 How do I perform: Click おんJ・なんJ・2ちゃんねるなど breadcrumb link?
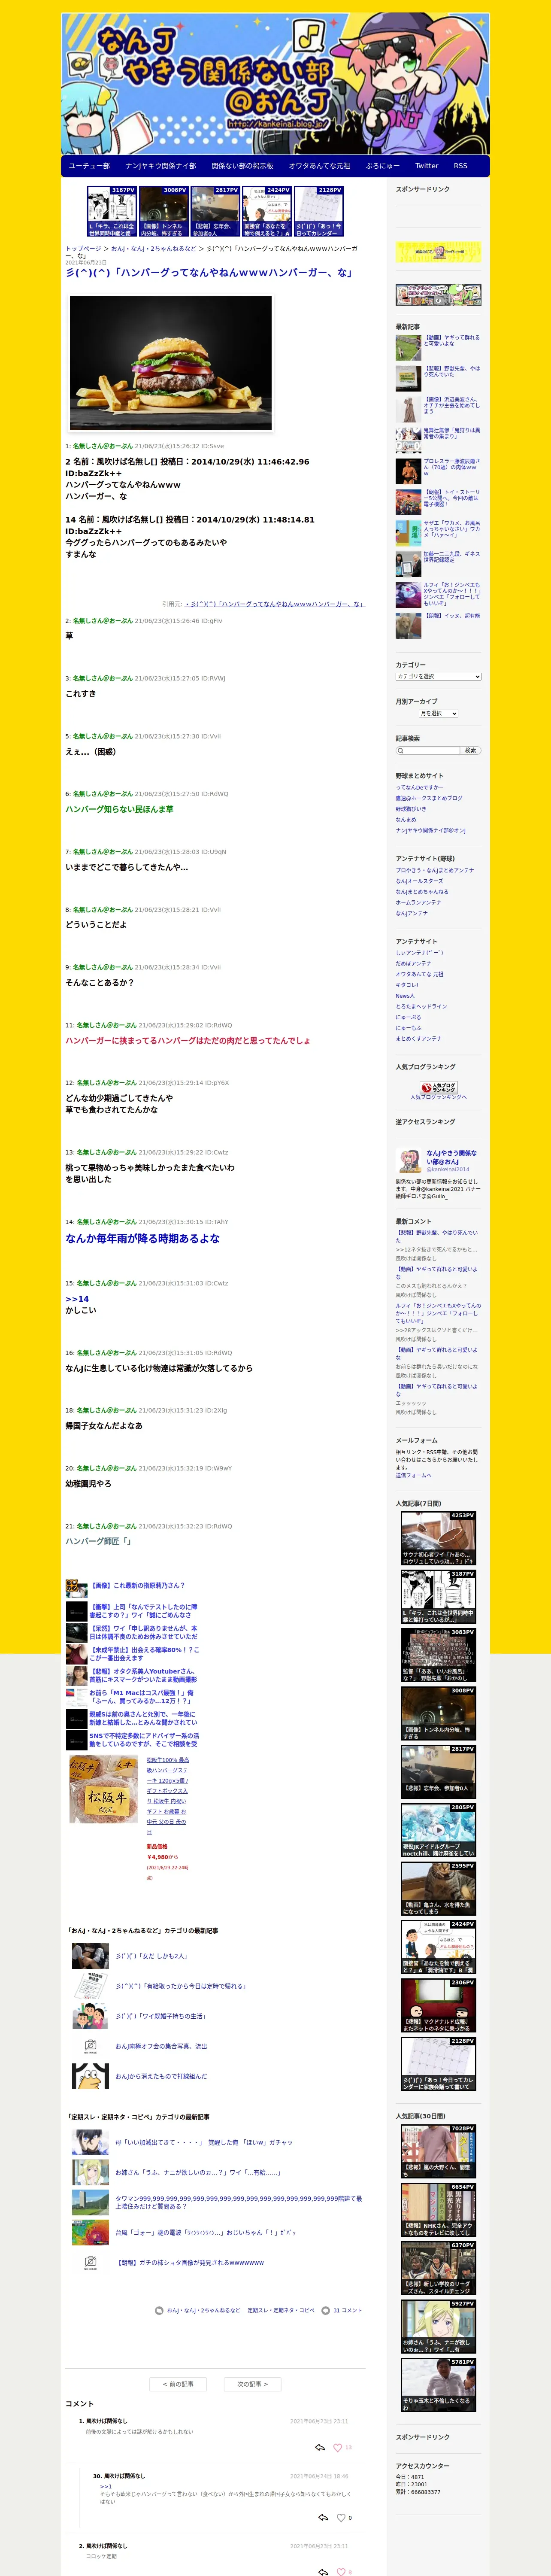pyautogui.click(x=153, y=249)
